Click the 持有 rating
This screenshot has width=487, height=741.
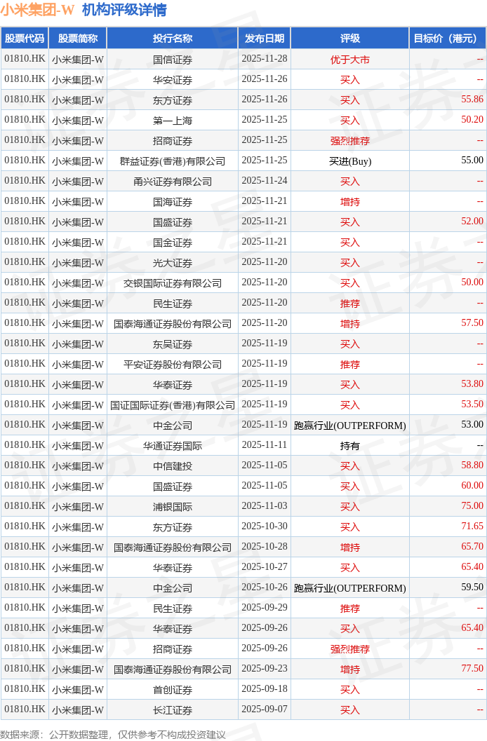pyautogui.click(x=350, y=446)
